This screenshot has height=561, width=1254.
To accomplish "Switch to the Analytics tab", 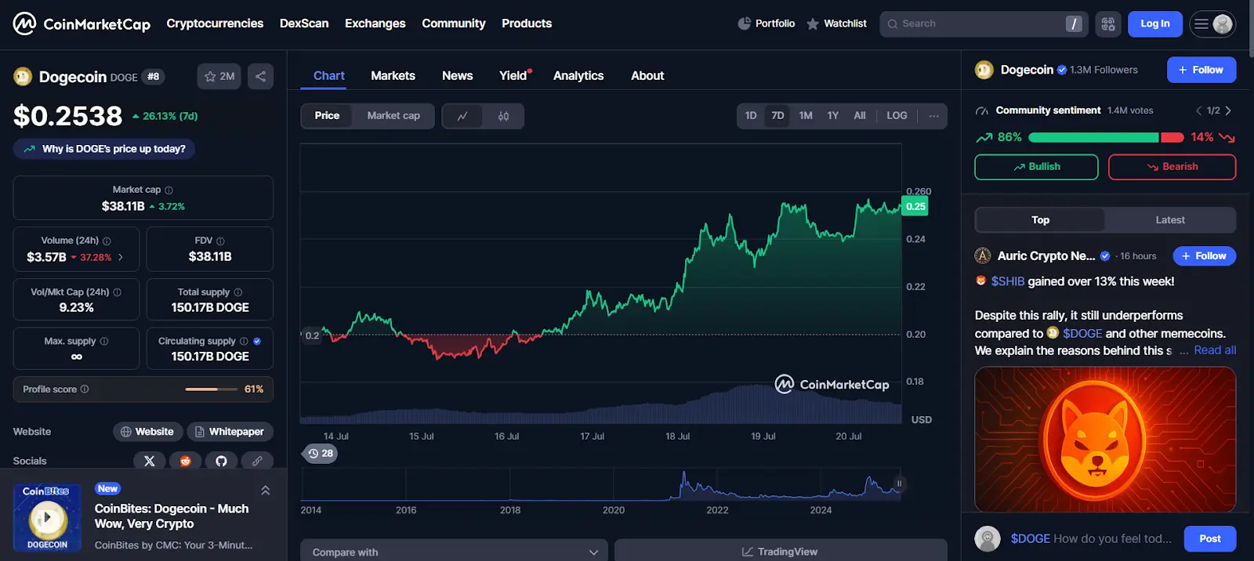I will click(578, 76).
